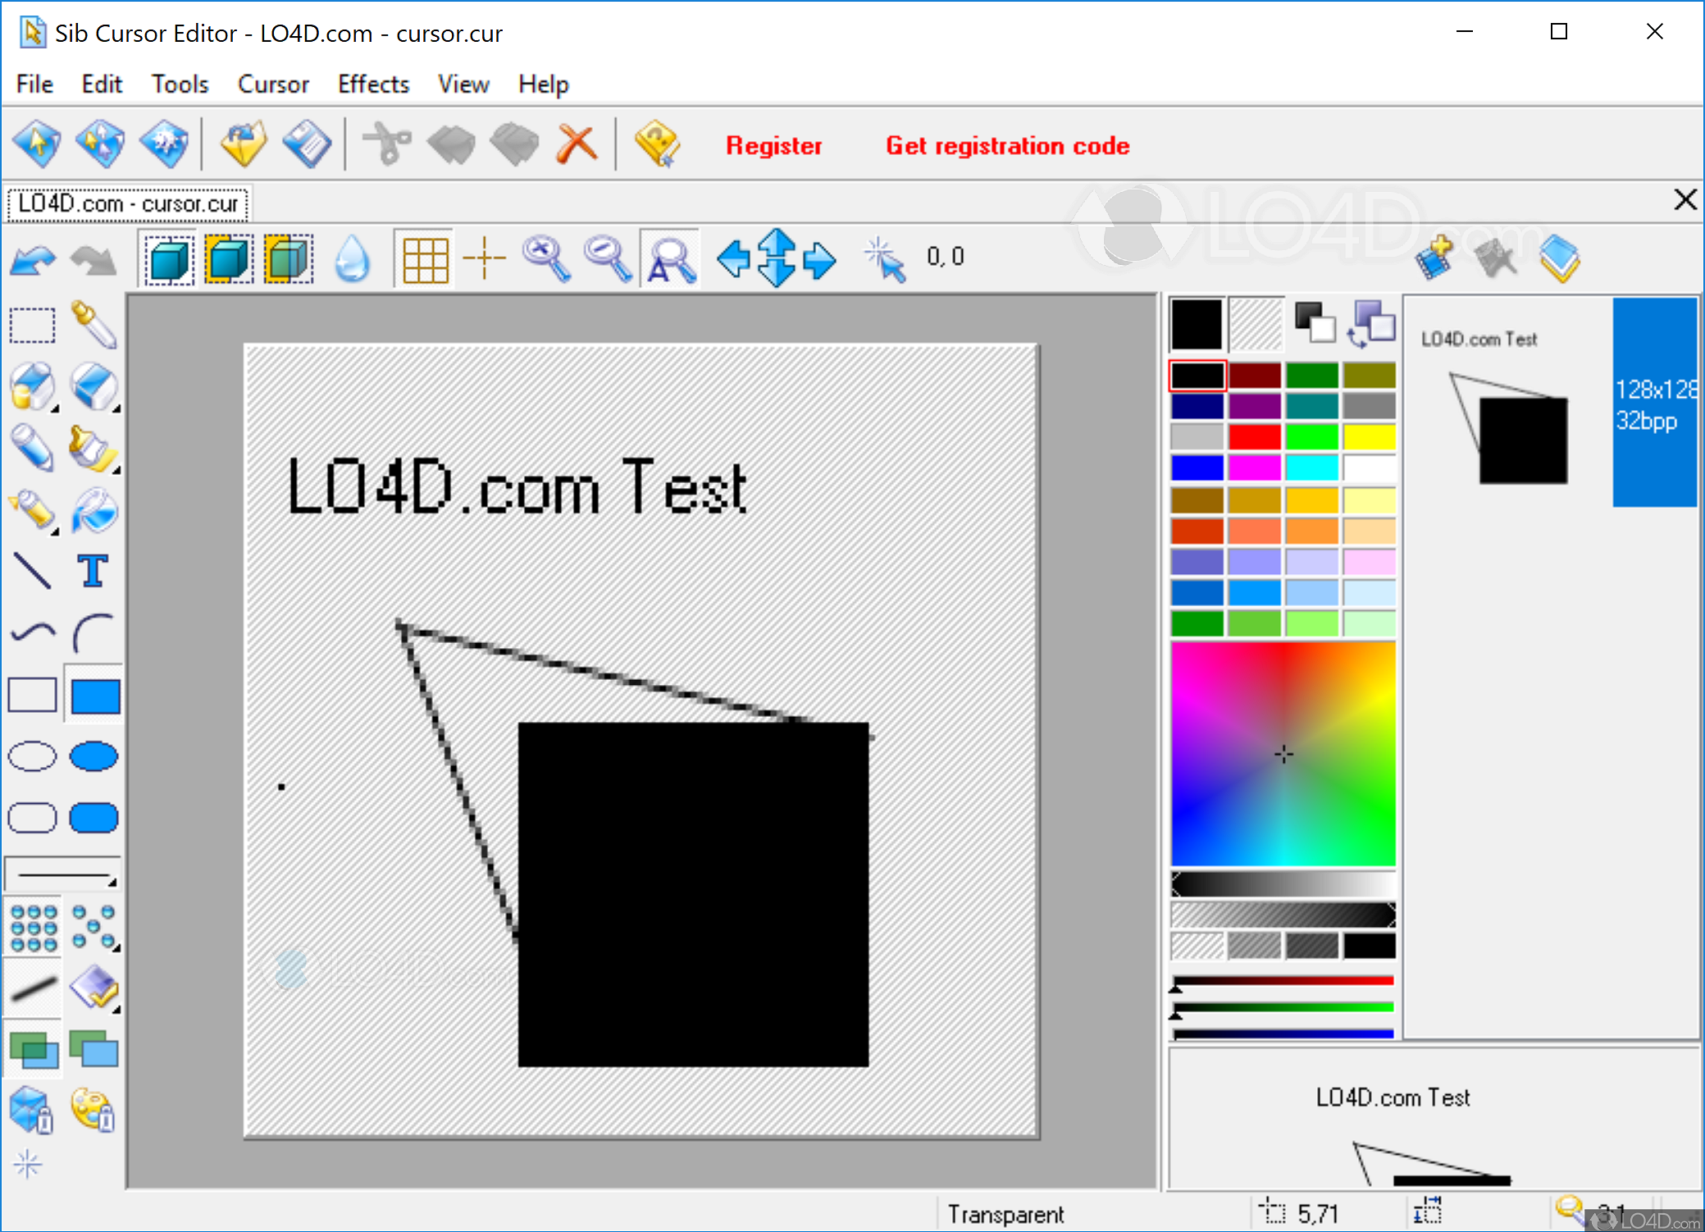This screenshot has width=1705, height=1232.
Task: Click the shift image right arrow
Action: (820, 259)
